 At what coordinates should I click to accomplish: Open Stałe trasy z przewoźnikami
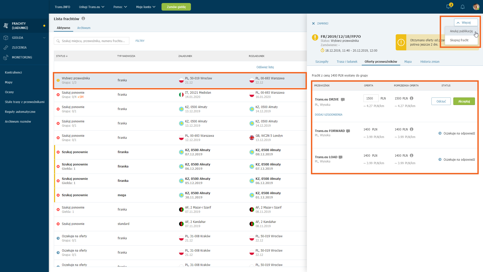[x=25, y=102]
